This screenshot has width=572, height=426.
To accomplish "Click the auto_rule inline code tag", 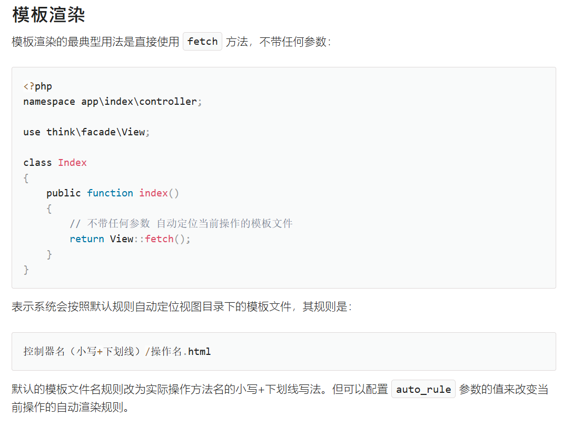I will coord(423,389).
